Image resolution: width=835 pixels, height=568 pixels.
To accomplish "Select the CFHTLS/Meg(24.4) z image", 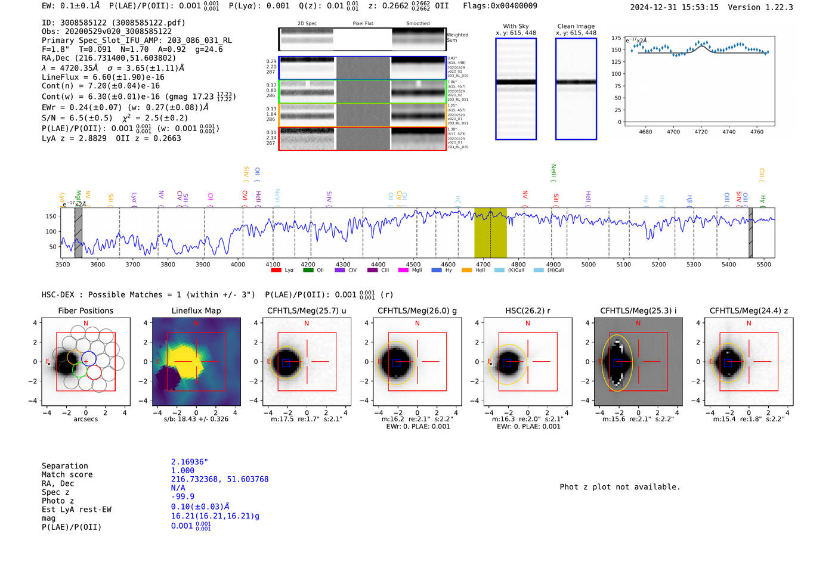I will point(749,362).
